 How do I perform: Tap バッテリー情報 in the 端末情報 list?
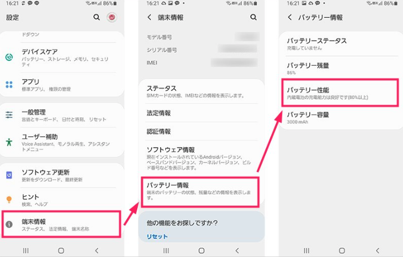(201, 191)
